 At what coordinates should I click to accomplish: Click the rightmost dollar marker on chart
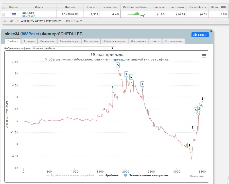coord(203,99)
